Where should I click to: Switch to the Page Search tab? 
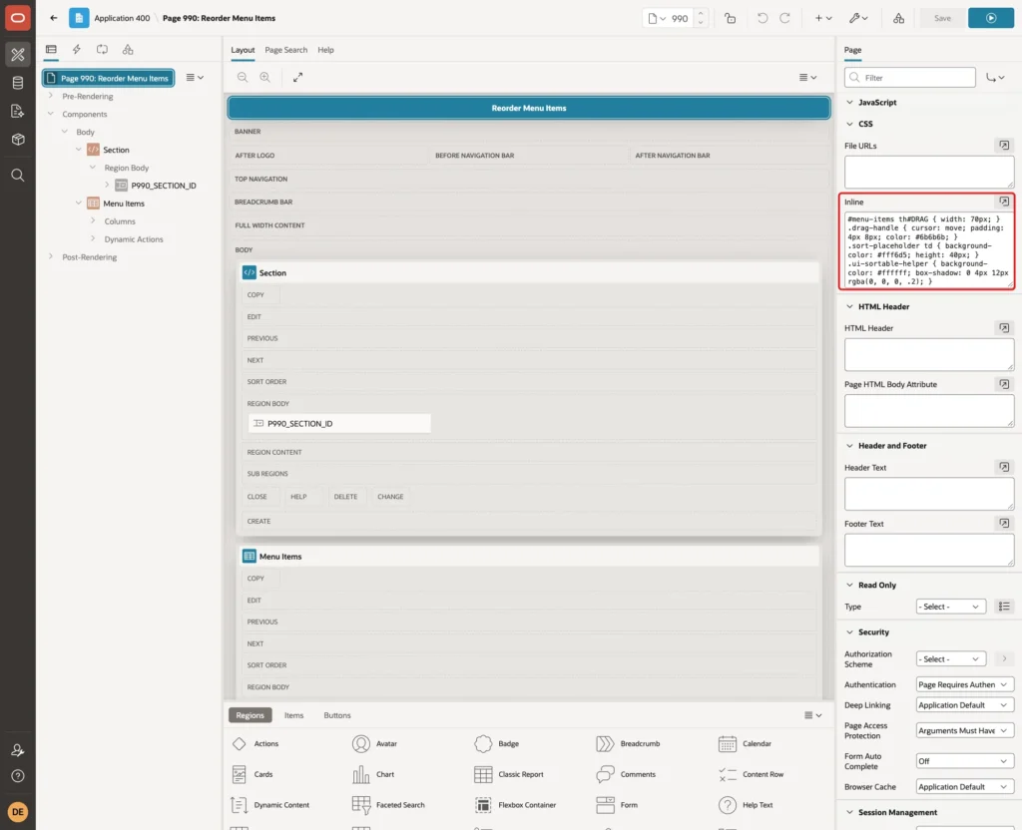point(285,50)
